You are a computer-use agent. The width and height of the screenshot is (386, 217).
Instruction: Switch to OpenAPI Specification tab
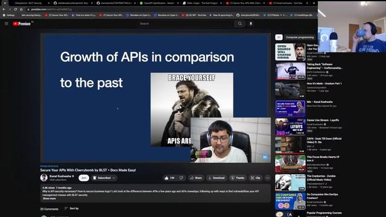tap(158, 3)
